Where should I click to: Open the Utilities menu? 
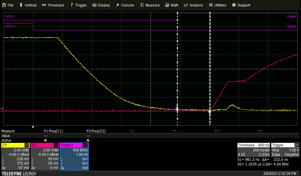click(218, 5)
